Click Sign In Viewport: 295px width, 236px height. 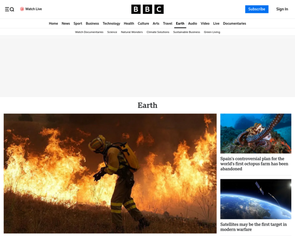[282, 9]
